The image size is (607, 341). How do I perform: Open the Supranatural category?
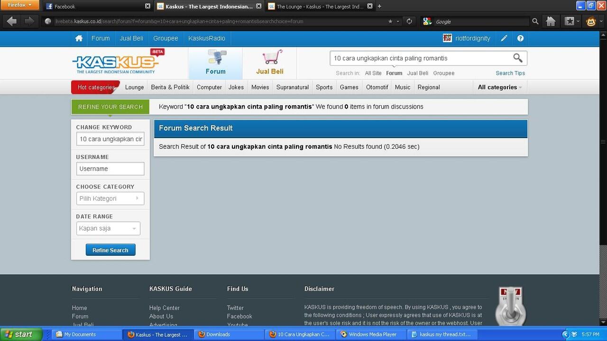coord(293,87)
